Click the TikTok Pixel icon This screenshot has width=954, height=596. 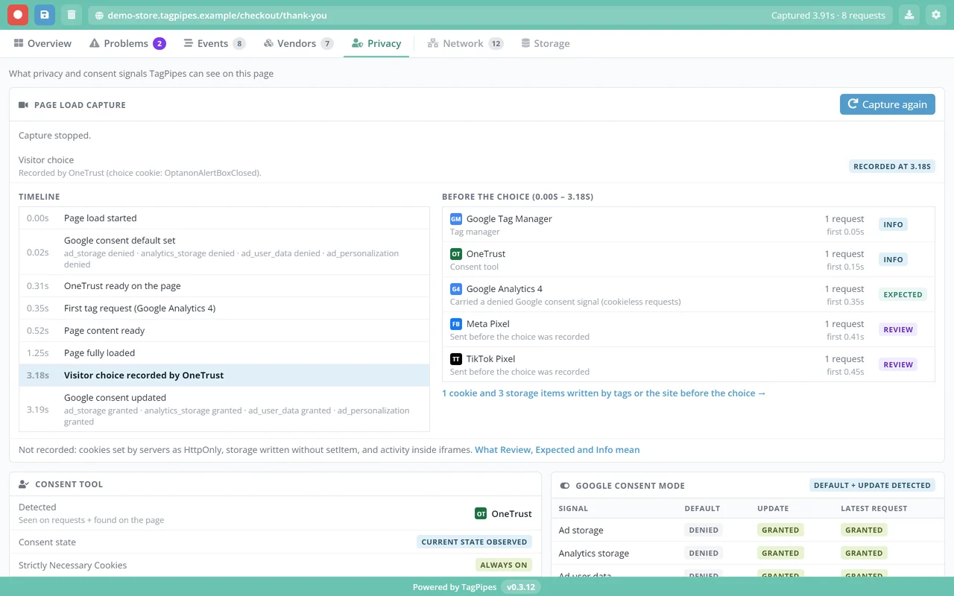[456, 359]
